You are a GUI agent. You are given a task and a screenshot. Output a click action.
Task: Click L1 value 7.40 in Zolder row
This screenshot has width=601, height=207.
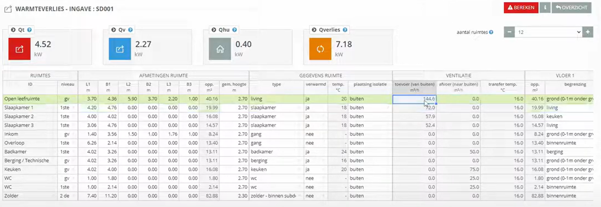[x=88, y=196]
